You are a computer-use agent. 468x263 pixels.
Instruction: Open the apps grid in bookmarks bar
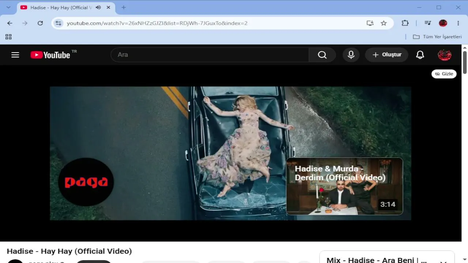8,37
